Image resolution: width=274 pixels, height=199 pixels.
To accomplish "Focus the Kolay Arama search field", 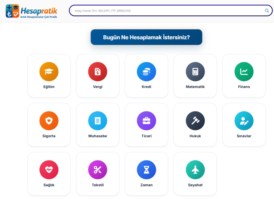I will (166, 11).
